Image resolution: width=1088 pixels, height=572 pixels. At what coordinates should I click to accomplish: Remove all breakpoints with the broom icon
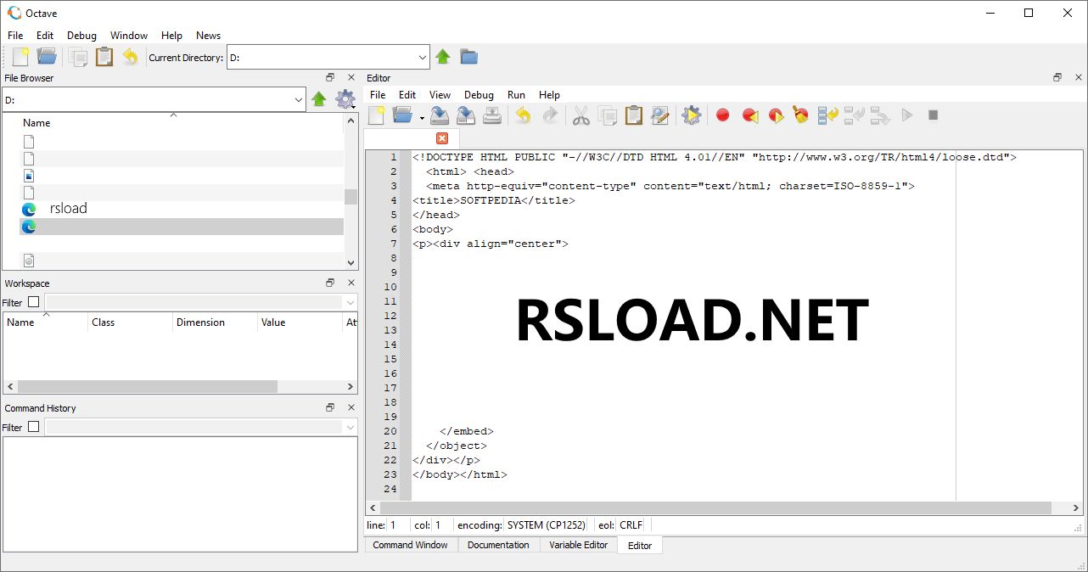coord(801,115)
